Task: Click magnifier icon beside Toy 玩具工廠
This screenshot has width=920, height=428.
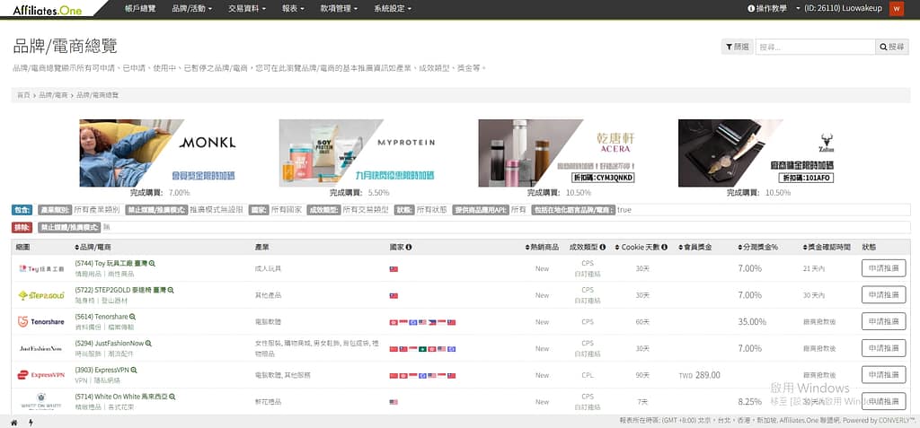Action: click(x=152, y=264)
